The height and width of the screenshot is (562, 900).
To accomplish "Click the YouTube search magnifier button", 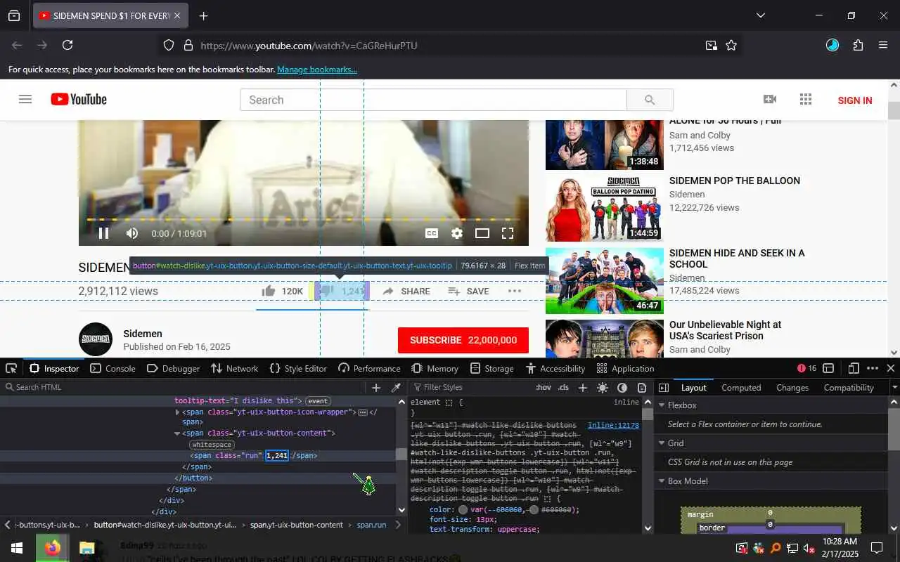I will (650, 100).
